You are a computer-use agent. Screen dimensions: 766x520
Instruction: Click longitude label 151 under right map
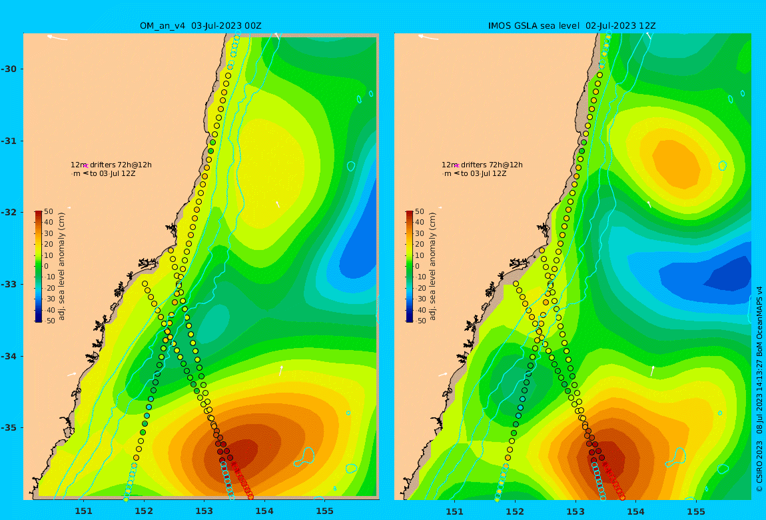(455, 511)
